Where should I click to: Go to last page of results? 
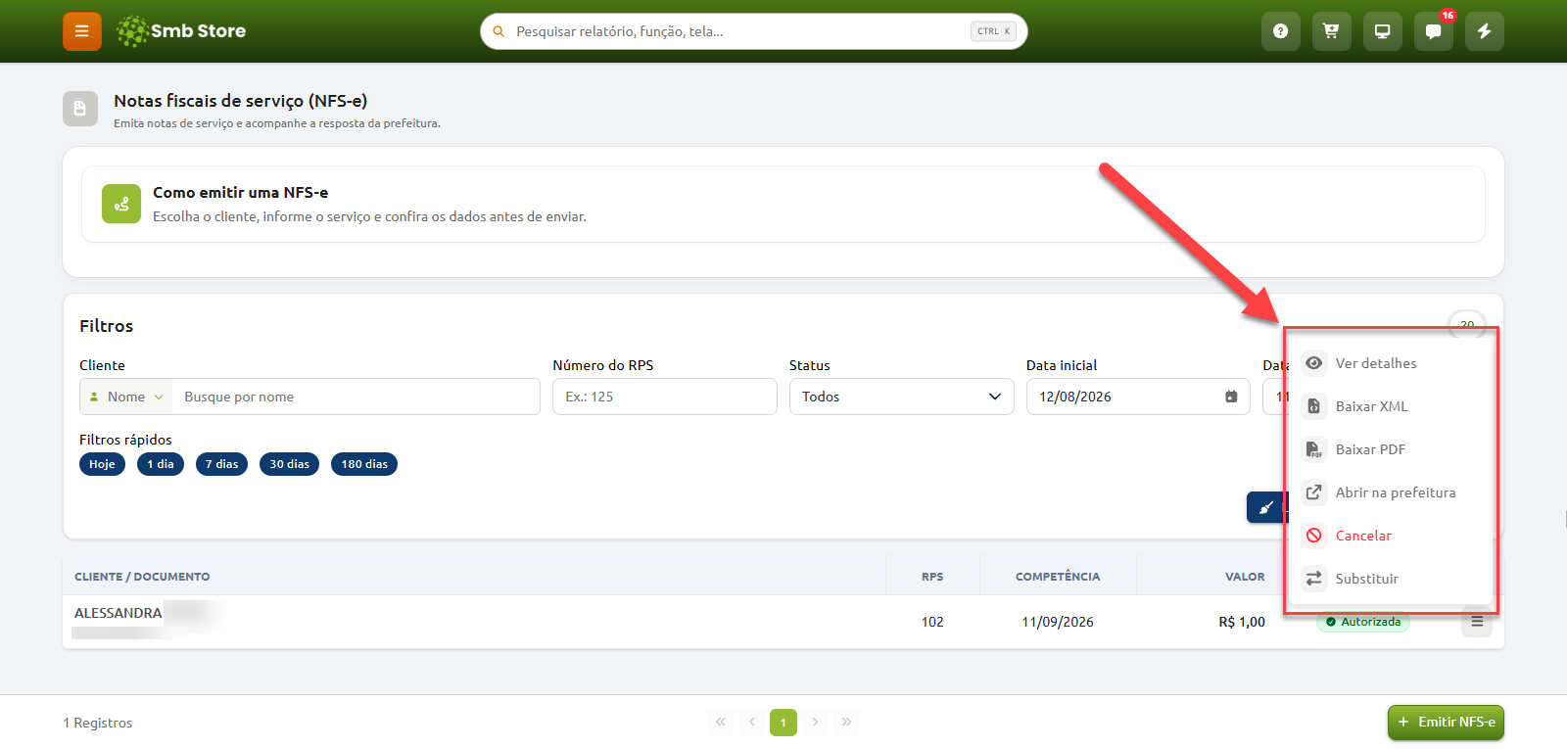[x=846, y=723]
